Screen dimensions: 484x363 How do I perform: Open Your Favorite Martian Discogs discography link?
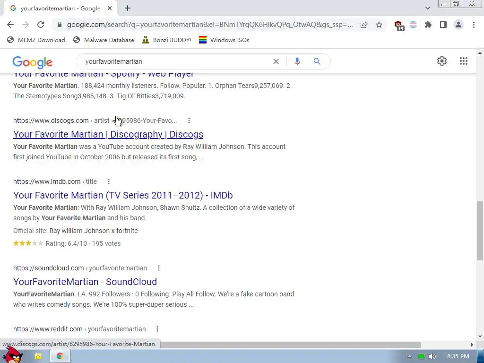[108, 134]
